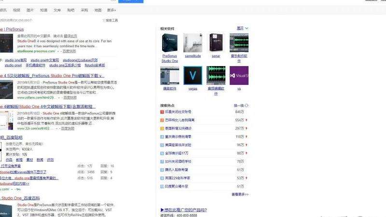Viewport: 386px width, 217px height.
Task: Open the PreSonus Studio One software thumbnail
Action: pyautogui.click(x=170, y=43)
